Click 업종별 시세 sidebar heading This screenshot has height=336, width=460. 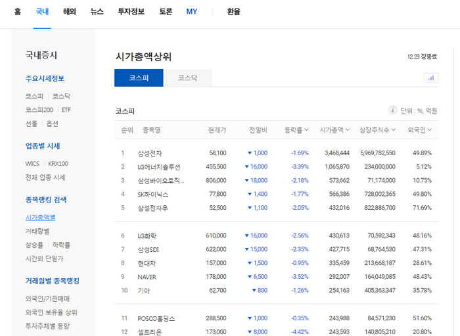tap(43, 146)
